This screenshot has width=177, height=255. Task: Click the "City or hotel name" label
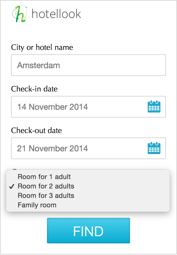(x=42, y=47)
